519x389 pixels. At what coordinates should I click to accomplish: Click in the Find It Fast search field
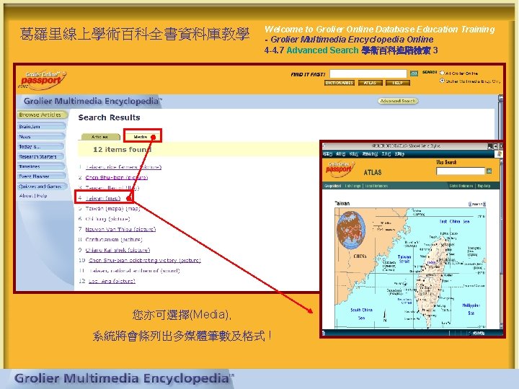[x=368, y=73]
